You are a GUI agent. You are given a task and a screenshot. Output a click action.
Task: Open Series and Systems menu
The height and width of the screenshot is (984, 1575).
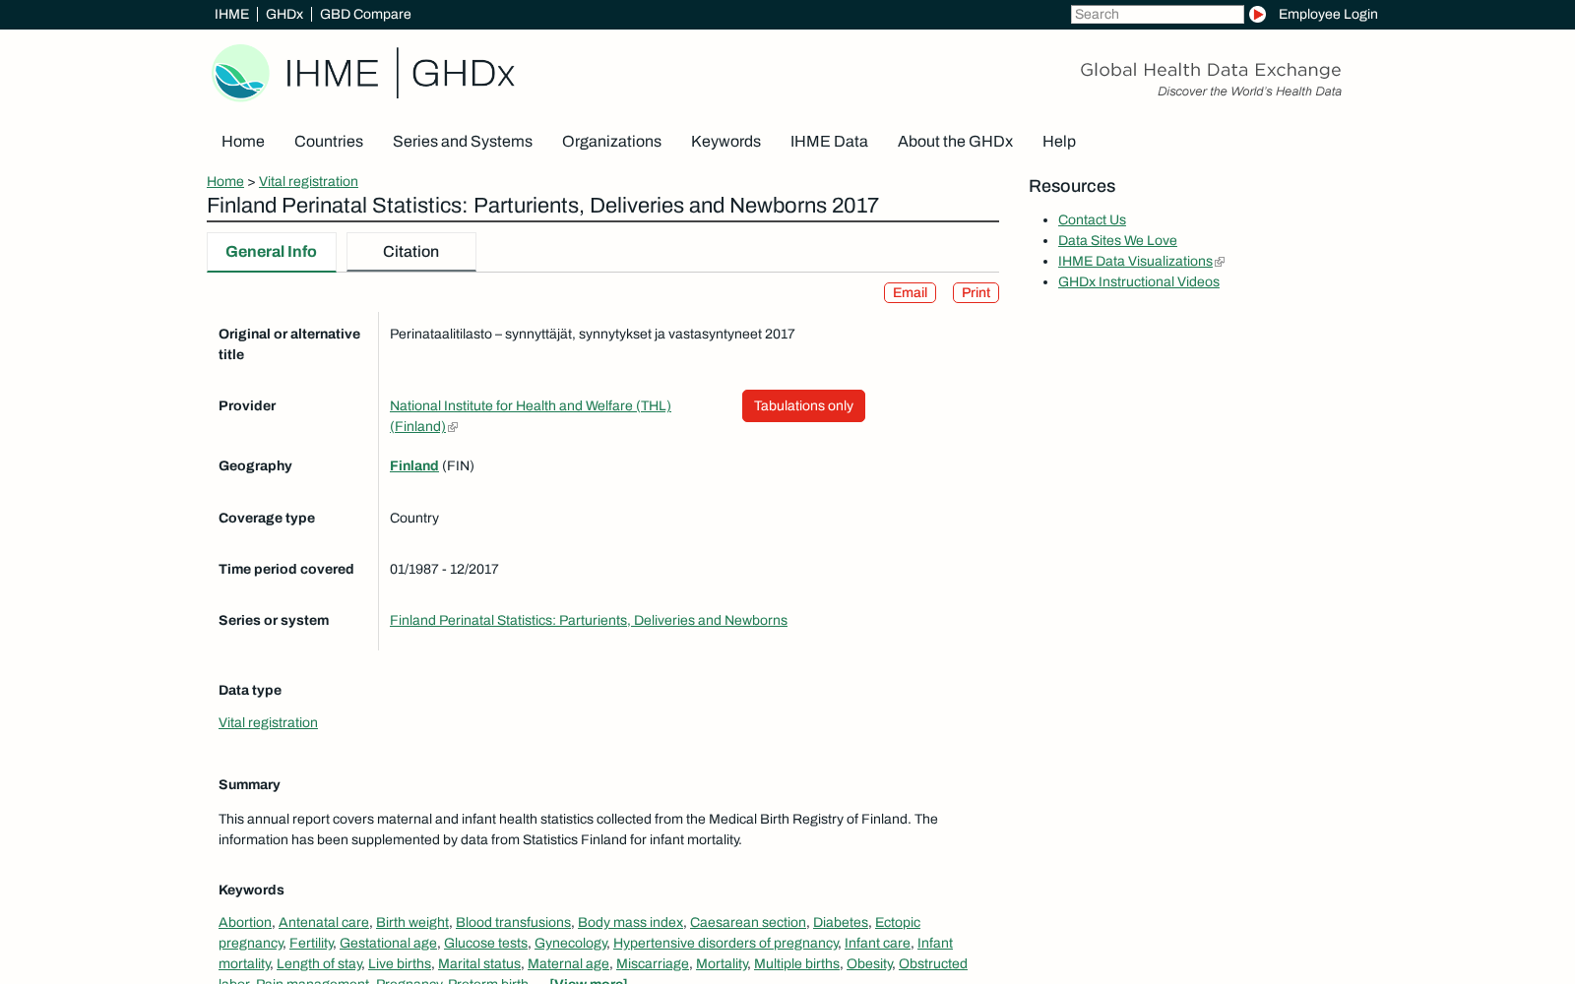pos(463,142)
